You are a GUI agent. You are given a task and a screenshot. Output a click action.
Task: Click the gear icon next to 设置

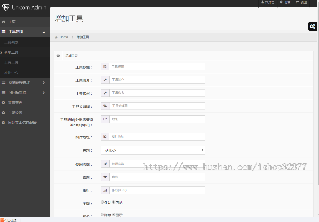point(281,2)
